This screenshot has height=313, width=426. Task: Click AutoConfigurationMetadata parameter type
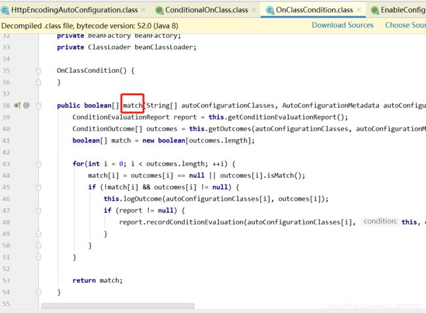[330, 106]
